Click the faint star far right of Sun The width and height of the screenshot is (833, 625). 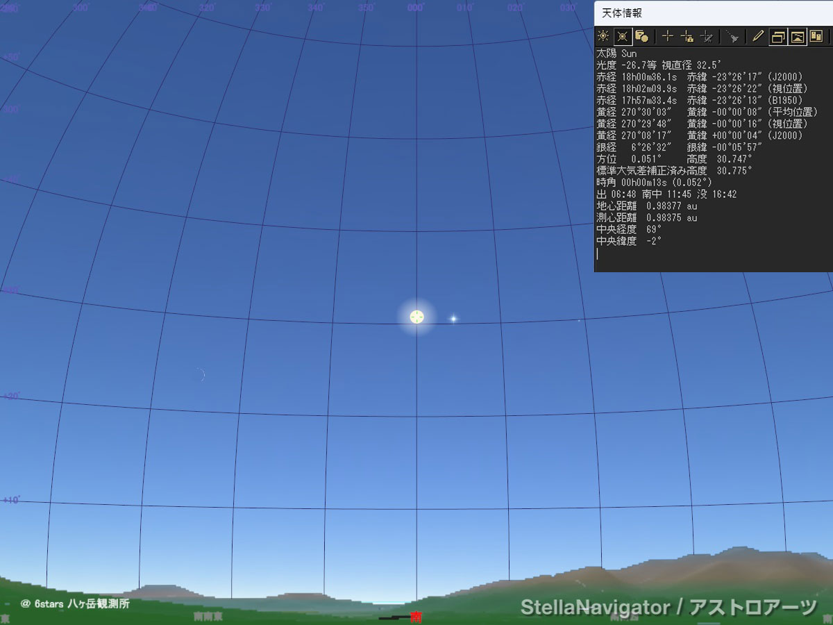[x=579, y=321]
